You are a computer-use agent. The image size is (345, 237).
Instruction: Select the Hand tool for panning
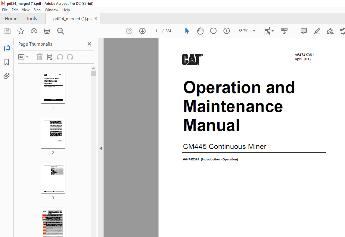[200, 31]
